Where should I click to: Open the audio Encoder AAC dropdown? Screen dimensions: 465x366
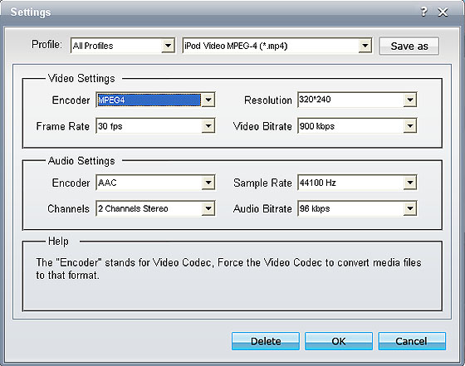[208, 183]
